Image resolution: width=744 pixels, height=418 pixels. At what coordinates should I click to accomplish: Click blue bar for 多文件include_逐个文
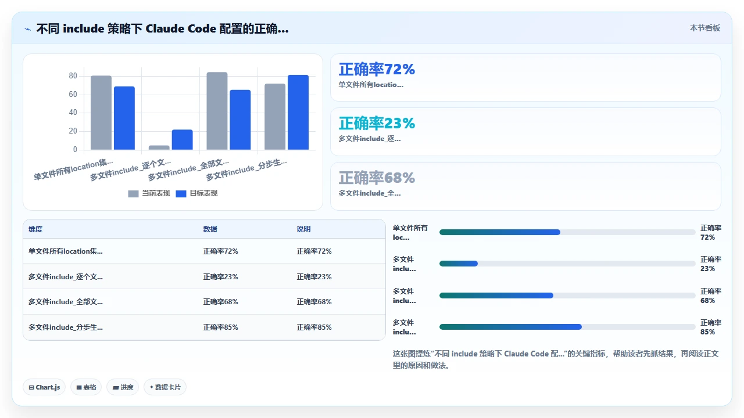point(183,139)
